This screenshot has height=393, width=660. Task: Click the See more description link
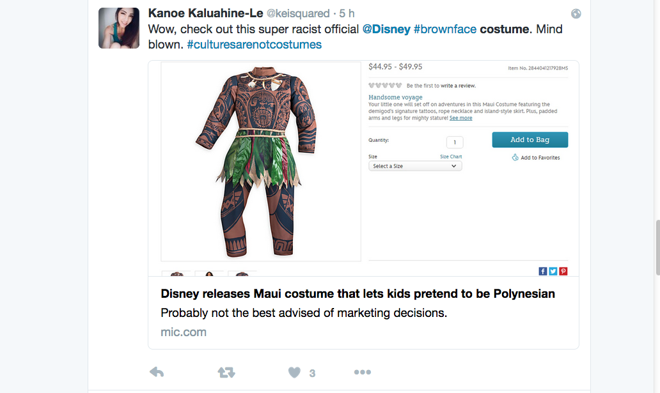coord(460,118)
